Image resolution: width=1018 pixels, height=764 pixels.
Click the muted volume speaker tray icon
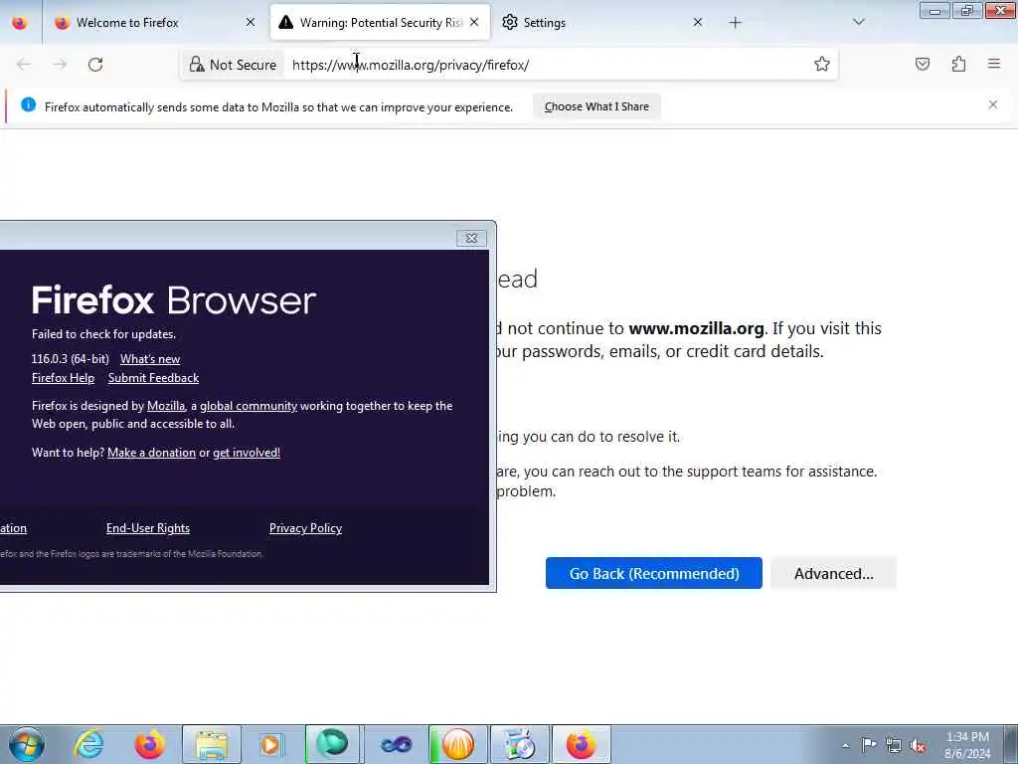click(918, 745)
